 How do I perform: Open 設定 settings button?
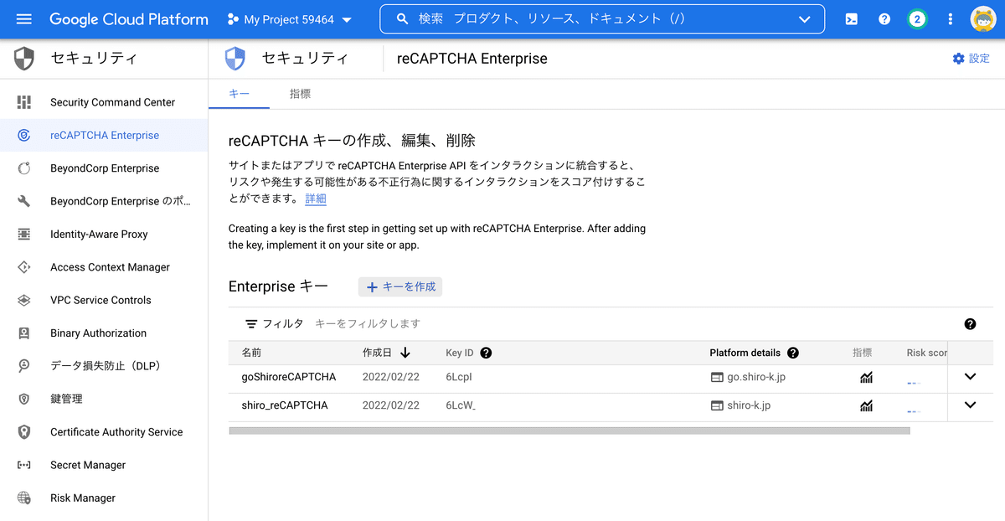click(x=971, y=59)
